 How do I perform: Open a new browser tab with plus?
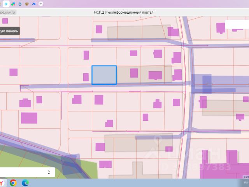click(x=41, y=4)
